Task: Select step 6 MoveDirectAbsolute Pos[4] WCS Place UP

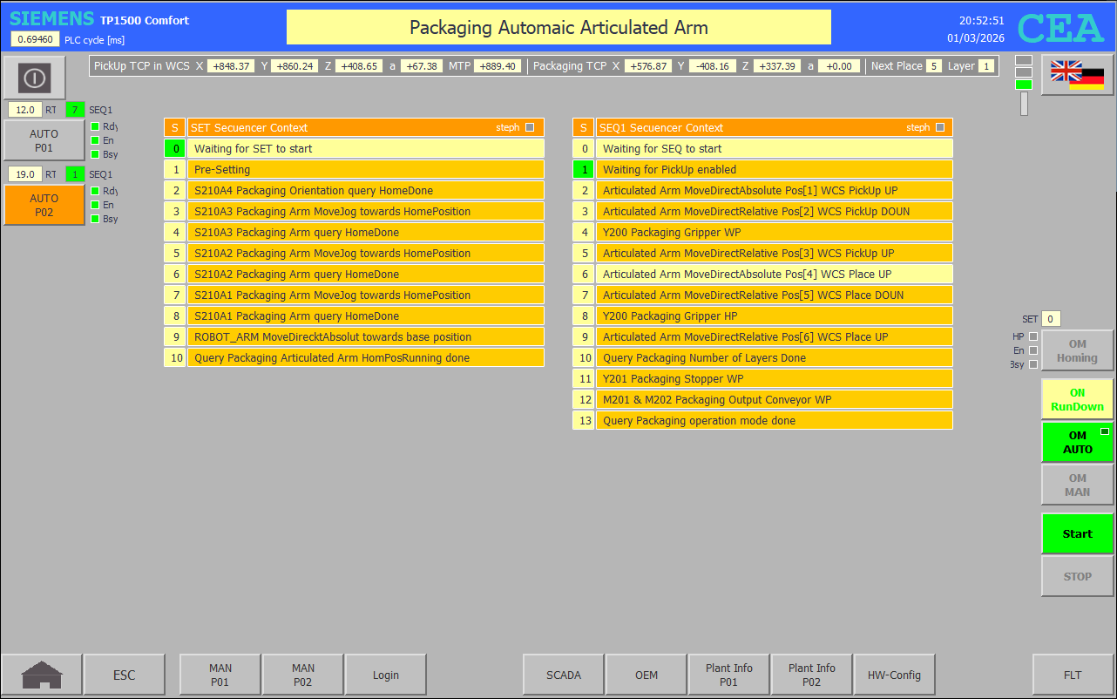Action: click(774, 274)
